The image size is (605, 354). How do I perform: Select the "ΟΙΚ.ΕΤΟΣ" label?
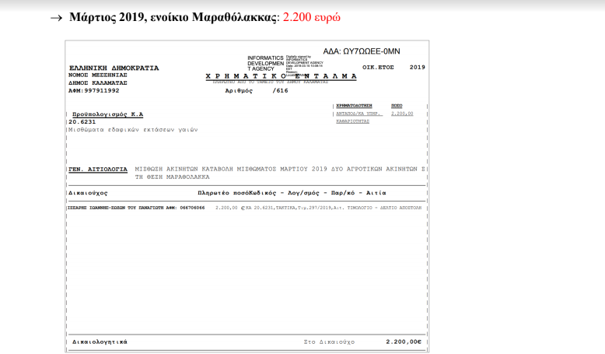click(378, 67)
